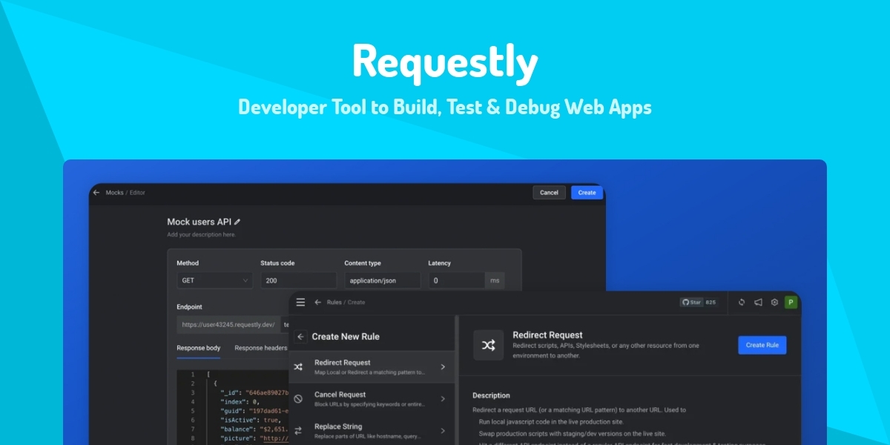Click pencil icon next to Mock users API
890x445 pixels.
[237, 222]
